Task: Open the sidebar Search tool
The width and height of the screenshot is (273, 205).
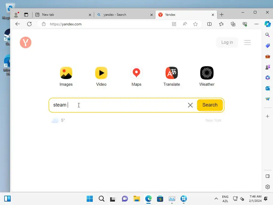Action: (x=268, y=35)
